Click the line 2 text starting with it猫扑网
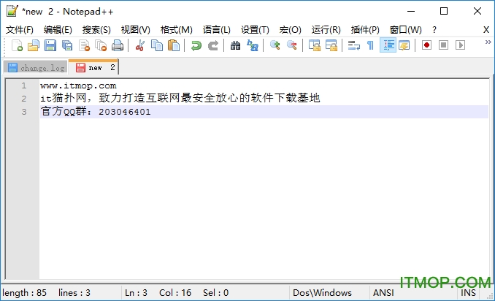The image size is (495, 301). [180, 98]
